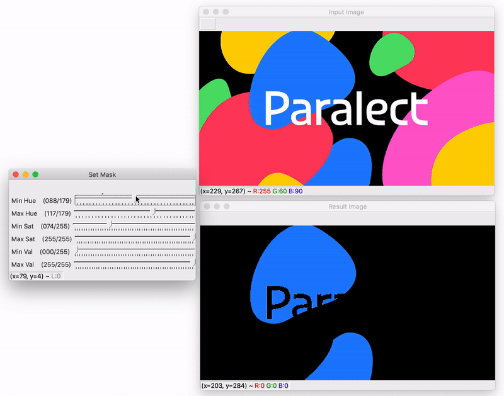Click the small green blob in Input Image
The width and height of the screenshot is (504, 396).
click(x=391, y=55)
